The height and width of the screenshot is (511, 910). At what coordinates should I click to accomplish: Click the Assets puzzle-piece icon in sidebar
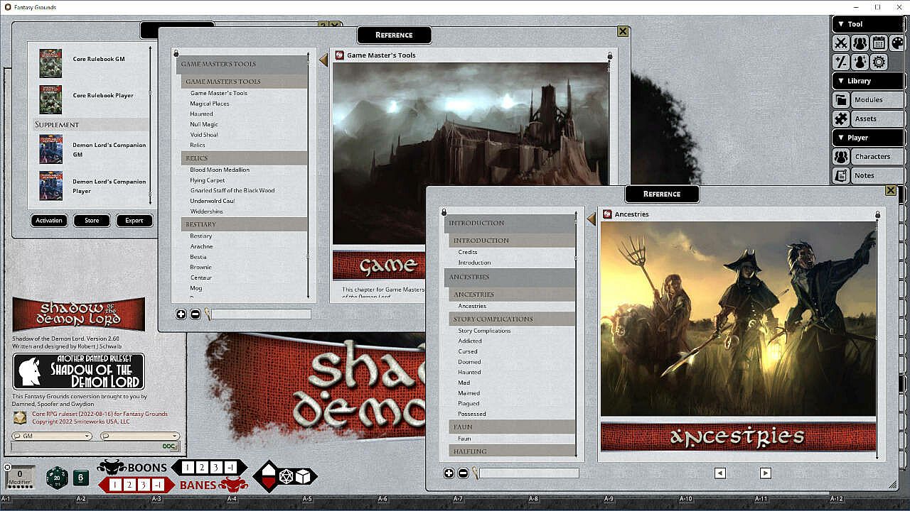841,119
